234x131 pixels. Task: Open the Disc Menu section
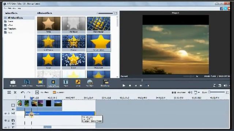click(x=90, y=83)
